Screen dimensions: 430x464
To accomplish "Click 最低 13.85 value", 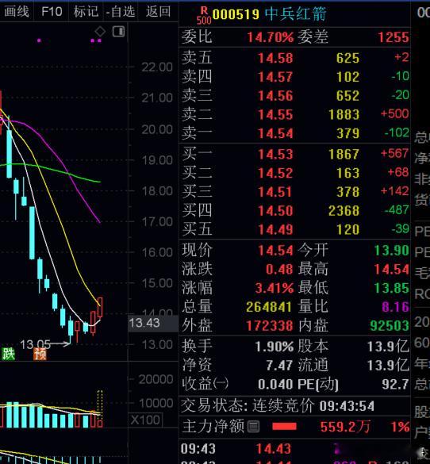I will (392, 288).
